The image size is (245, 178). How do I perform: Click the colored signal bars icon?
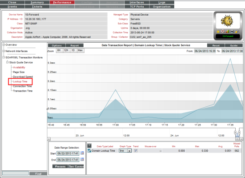click(228, 32)
